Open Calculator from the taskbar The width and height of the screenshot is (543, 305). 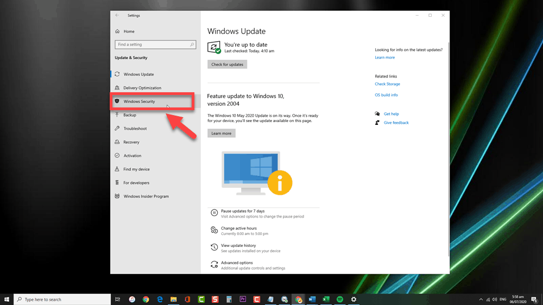coord(229,300)
